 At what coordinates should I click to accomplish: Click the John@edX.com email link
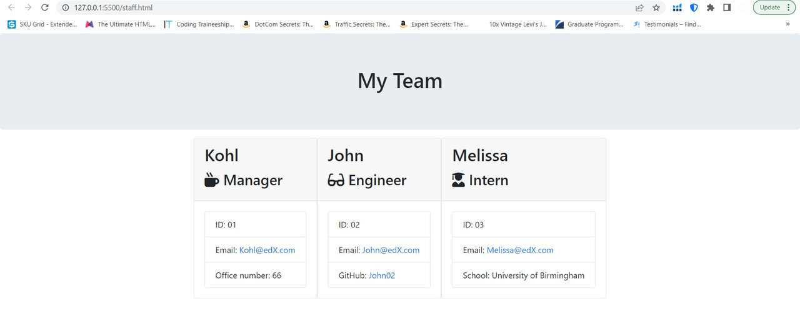click(x=391, y=250)
